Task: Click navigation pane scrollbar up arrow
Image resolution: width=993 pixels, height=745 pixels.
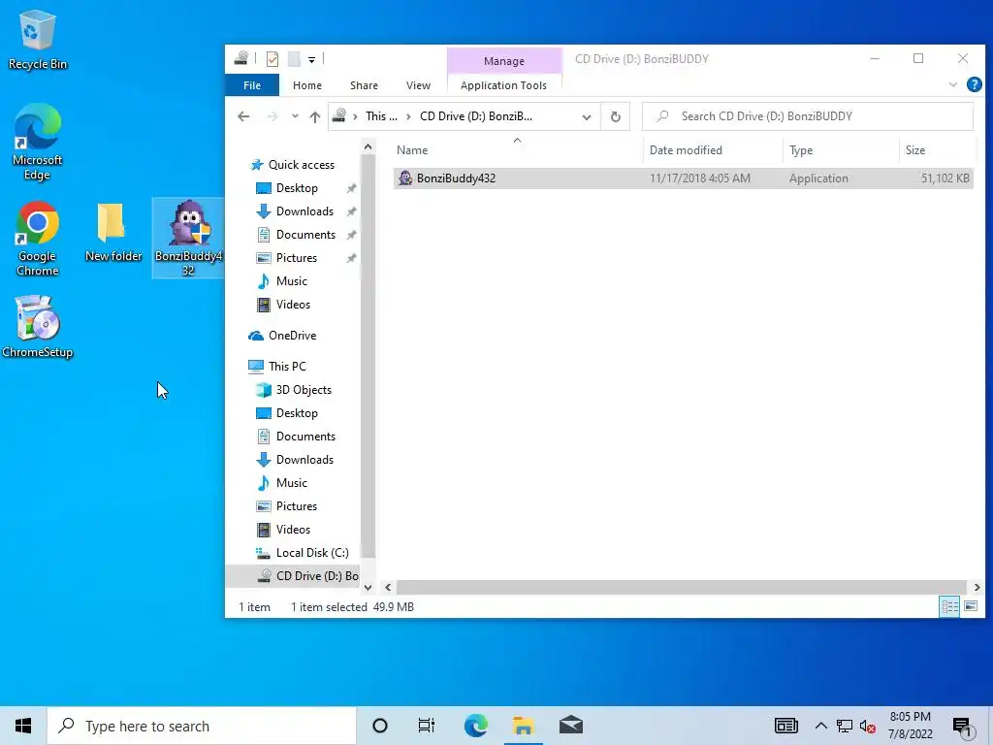Action: 368,147
